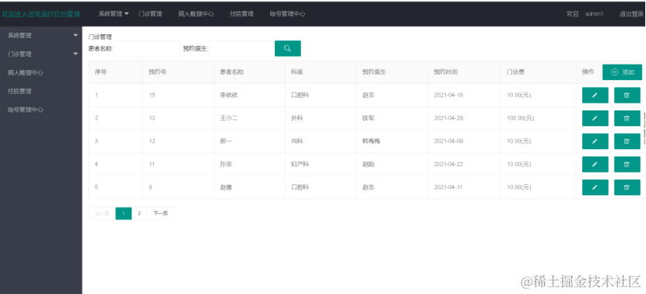Expand 系统管理 arrow in the sidebar
This screenshot has width=646, height=294.
point(75,36)
